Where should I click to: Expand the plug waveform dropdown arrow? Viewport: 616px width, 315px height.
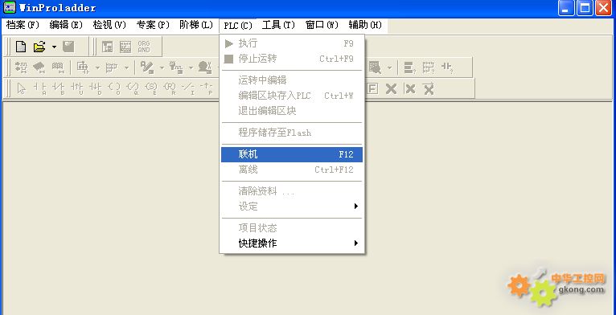tap(191, 67)
